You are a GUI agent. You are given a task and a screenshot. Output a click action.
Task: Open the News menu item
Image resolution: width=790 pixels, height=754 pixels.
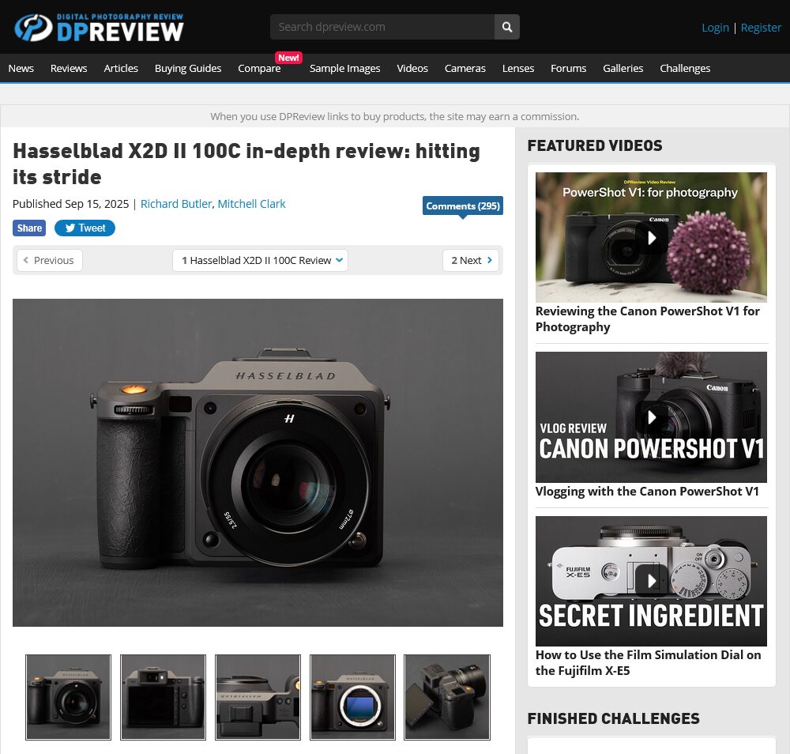pyautogui.click(x=21, y=69)
